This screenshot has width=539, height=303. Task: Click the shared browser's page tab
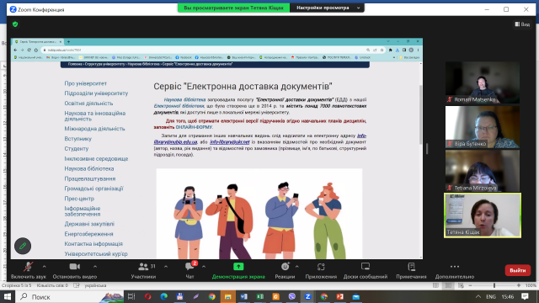38,41
